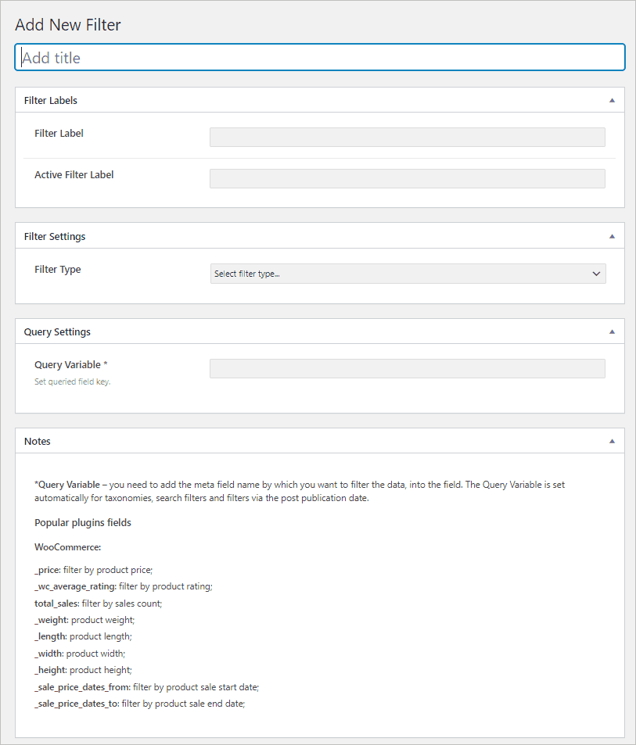Click inside the Add title field

pyautogui.click(x=319, y=57)
